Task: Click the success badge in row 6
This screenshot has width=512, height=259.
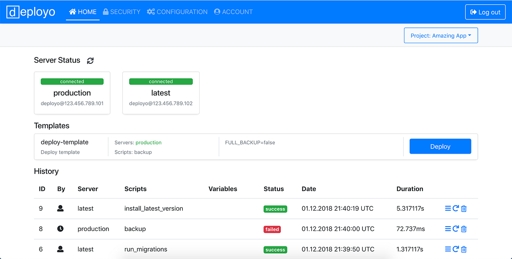Action: (x=275, y=250)
